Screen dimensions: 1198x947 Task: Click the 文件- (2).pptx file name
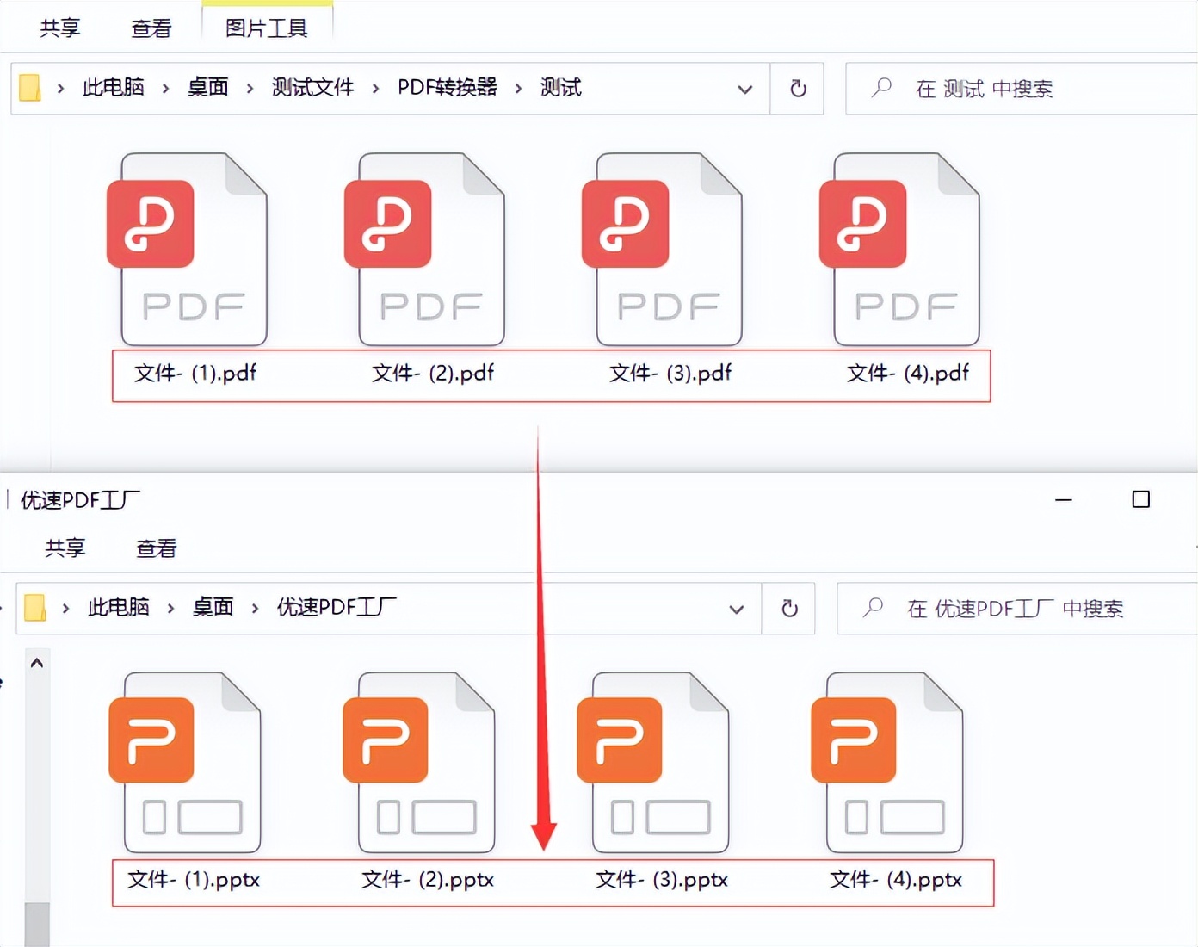pos(428,880)
